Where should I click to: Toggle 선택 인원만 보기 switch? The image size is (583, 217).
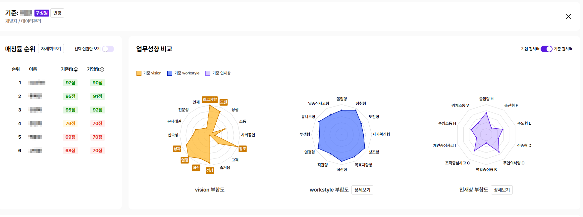coord(108,49)
